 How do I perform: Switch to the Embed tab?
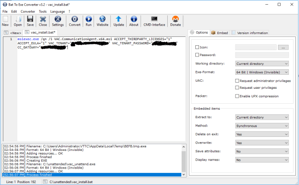[220, 33]
